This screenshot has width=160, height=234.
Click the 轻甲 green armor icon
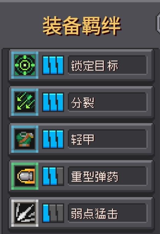point(25,139)
